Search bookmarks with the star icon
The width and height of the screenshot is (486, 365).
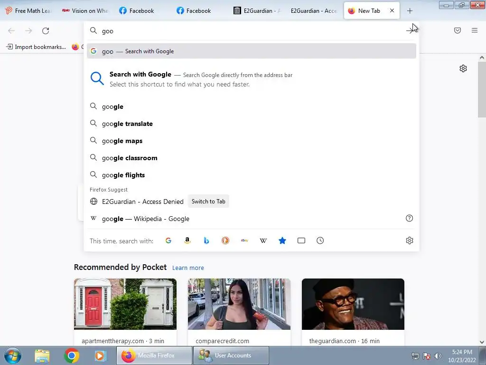click(x=282, y=240)
